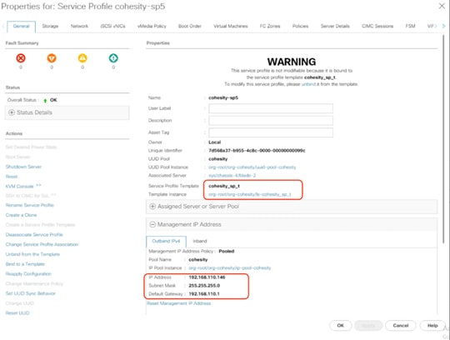Open the Virtual Machines tab
Viewport: 450px width, 340px height.
pos(231,26)
